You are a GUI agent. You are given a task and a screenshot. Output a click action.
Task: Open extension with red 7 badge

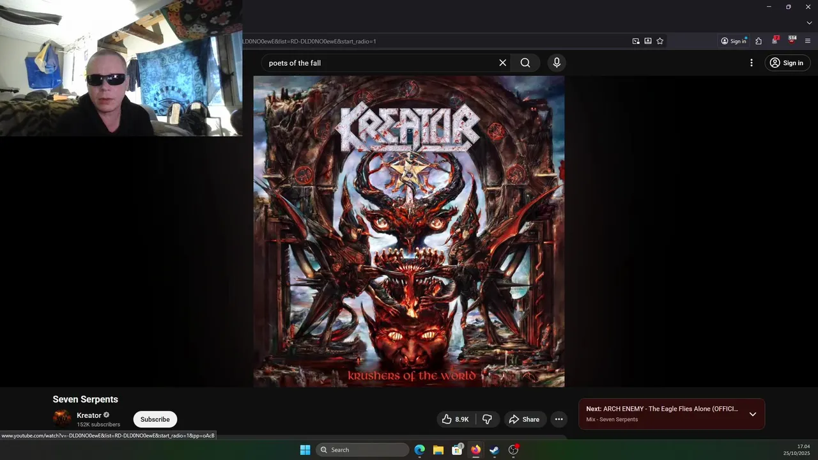775,40
